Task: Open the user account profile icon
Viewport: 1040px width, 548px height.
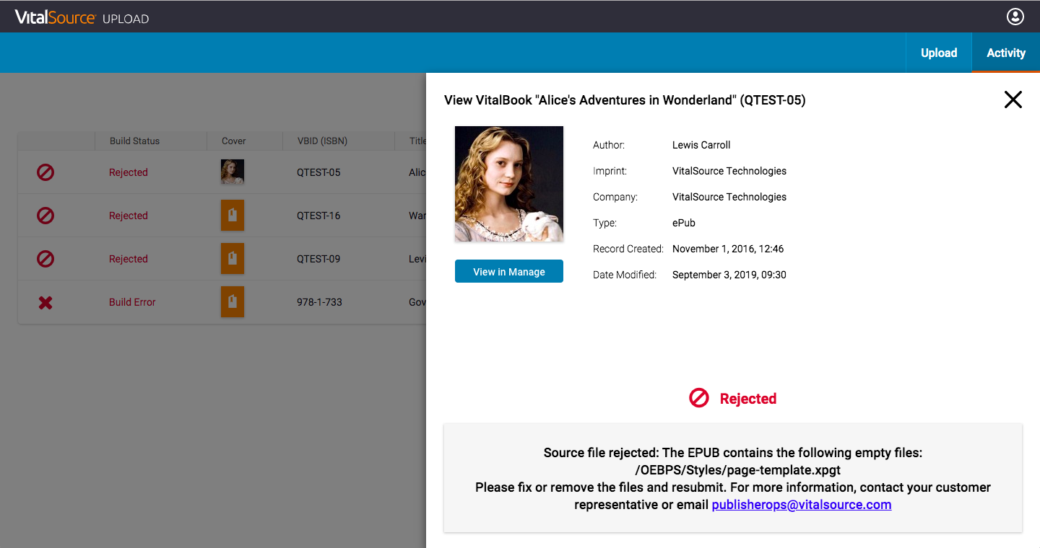Action: [1015, 17]
